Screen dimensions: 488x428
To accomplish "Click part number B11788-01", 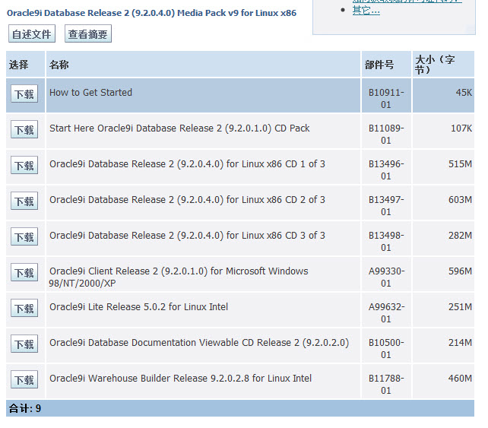I will click(386, 385).
